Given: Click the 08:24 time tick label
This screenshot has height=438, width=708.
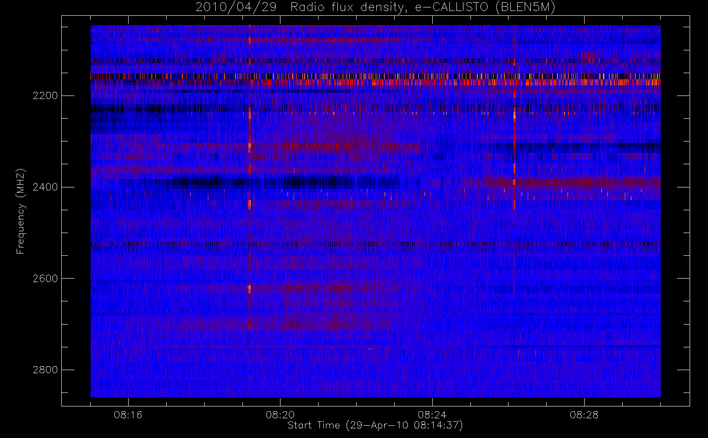Looking at the screenshot, I should 432,415.
